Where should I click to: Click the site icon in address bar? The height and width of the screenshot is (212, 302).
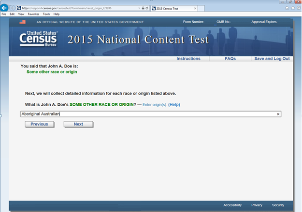tap(19, 8)
